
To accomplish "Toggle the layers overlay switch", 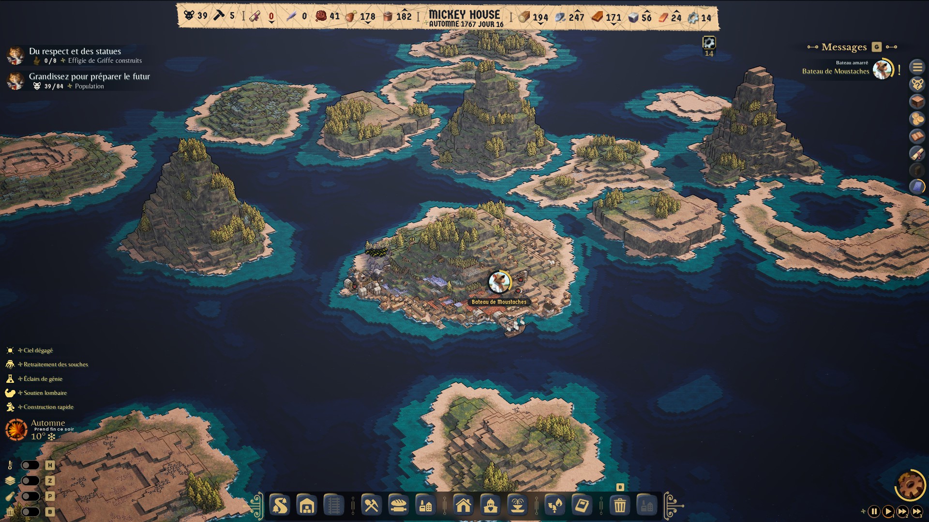I will click(30, 480).
